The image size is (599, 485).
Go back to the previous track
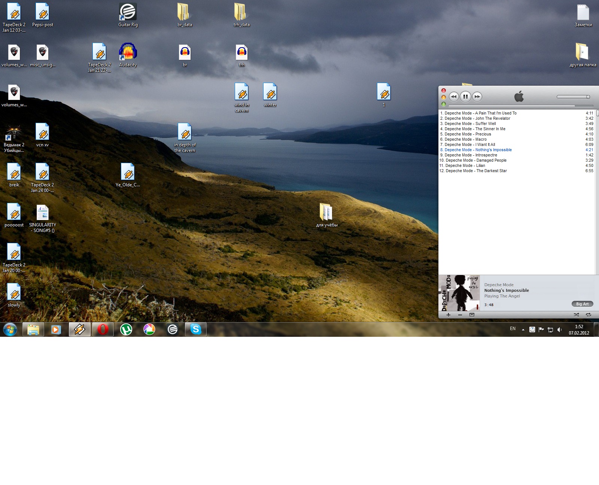(454, 97)
